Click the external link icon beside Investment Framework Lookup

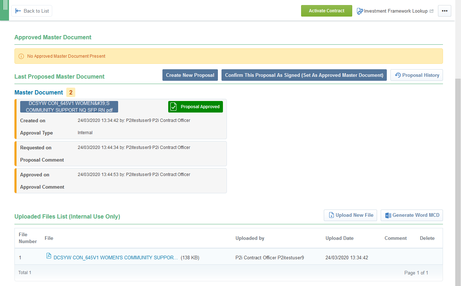point(431,11)
